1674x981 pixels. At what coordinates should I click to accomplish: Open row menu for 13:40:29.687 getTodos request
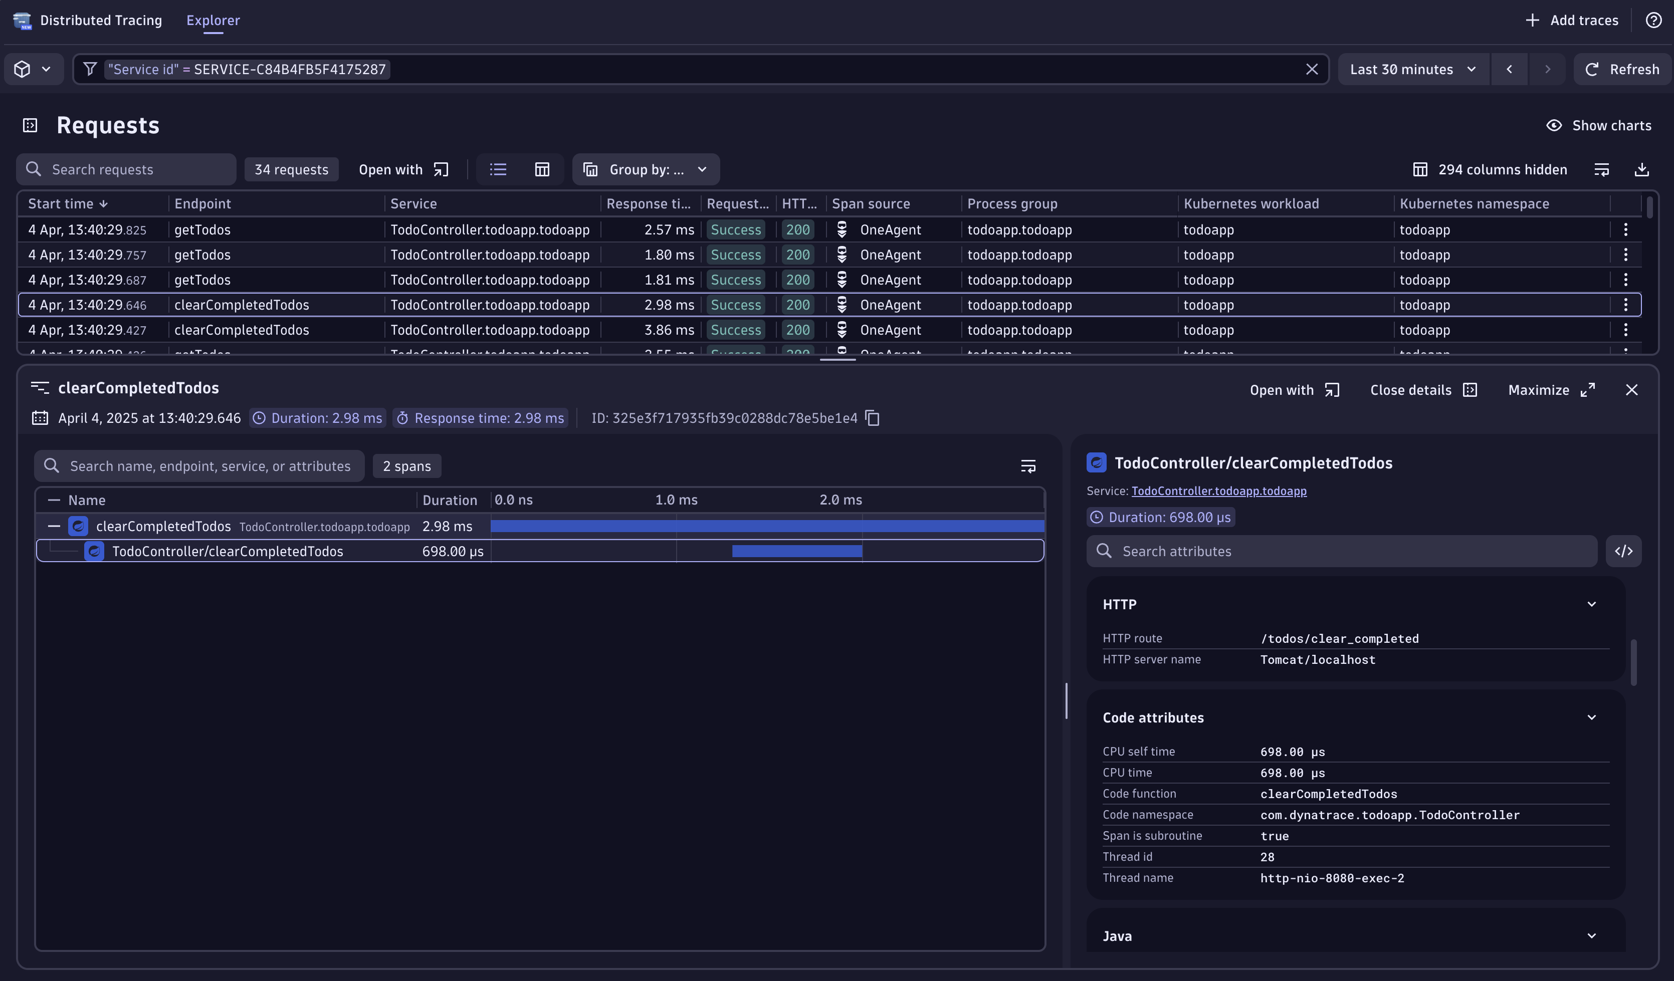pos(1625,280)
